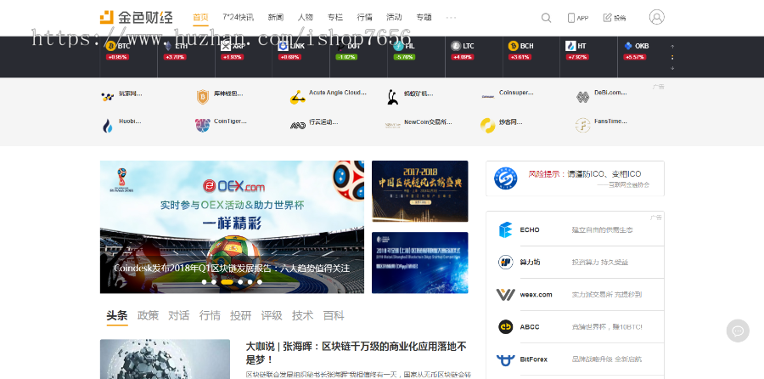Select the active yellow carousel indicator
764x379 pixels.
click(x=227, y=282)
